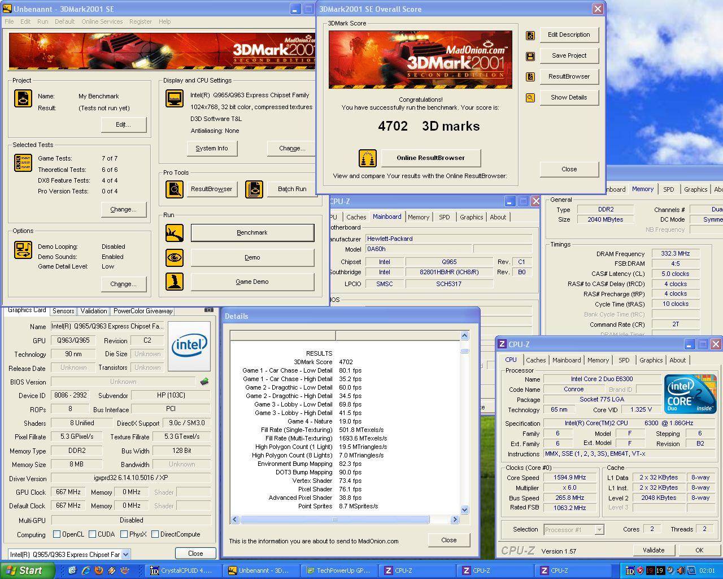Screen dimensions: 723x579
Task: Click Change button under Selected Tests
Action: click(x=123, y=209)
